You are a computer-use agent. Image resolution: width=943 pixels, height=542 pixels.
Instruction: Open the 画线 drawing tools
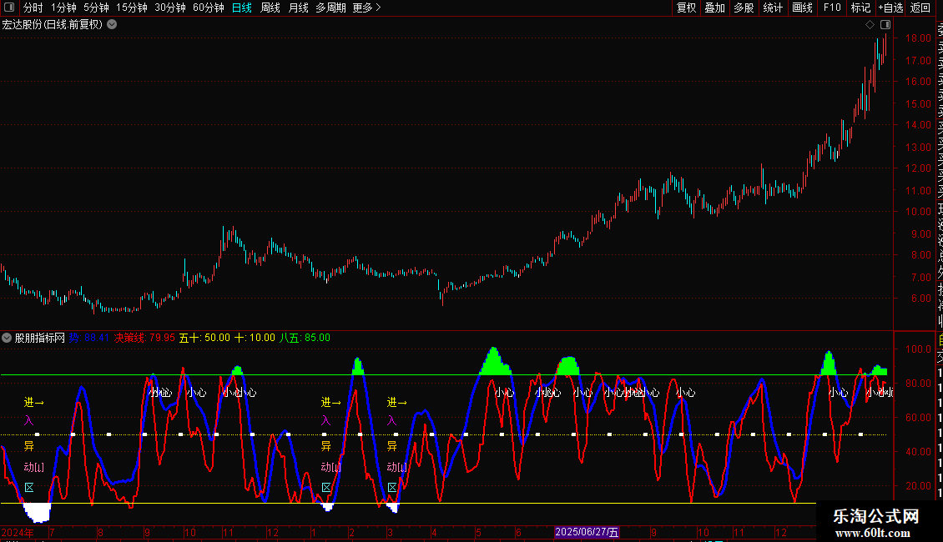point(802,8)
